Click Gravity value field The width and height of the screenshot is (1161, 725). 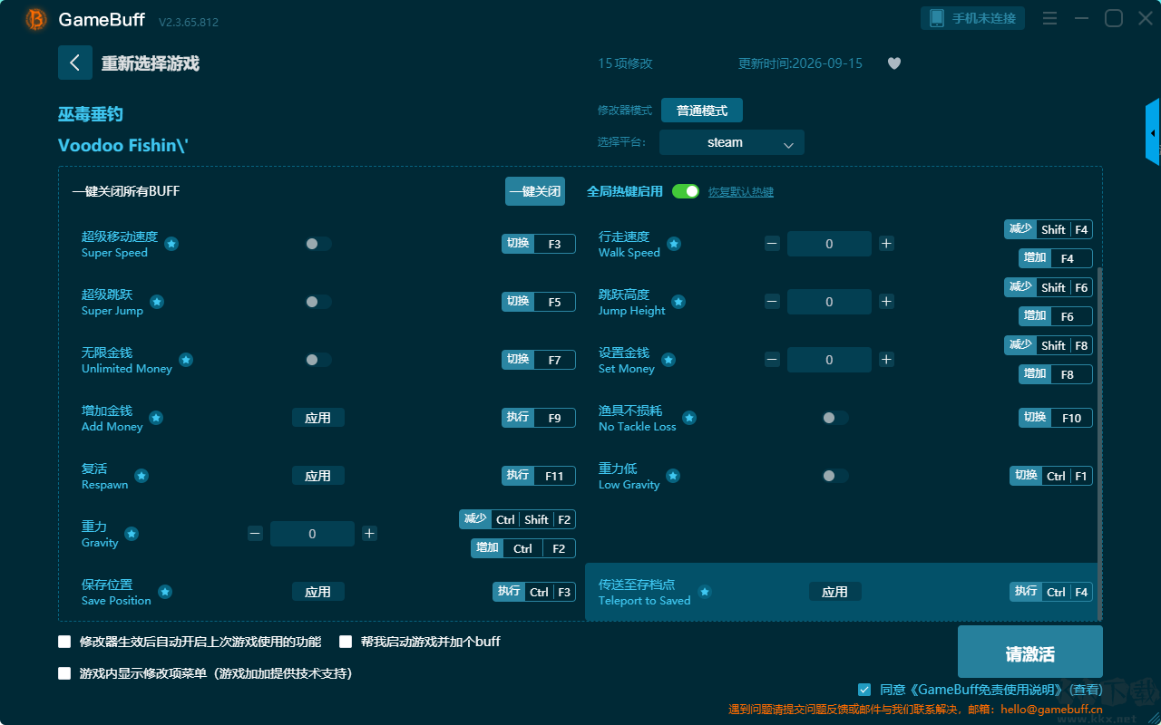pos(312,534)
